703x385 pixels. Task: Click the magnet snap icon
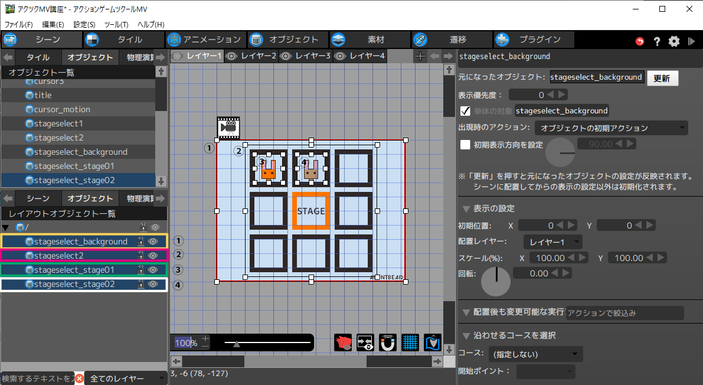click(x=388, y=342)
